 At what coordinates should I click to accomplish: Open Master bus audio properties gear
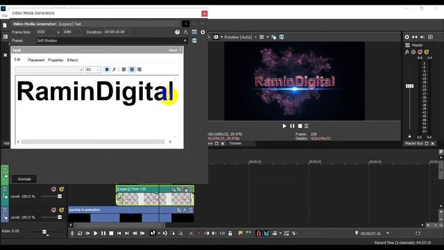(407, 37)
